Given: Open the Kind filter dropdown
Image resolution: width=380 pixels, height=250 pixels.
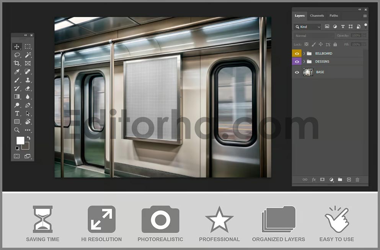Looking at the screenshot, I should [308, 27].
